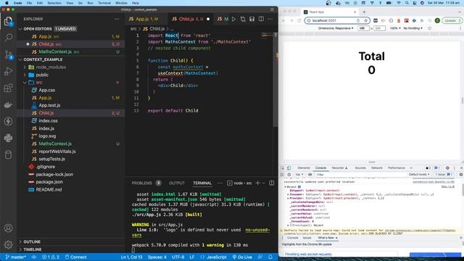The width and height of the screenshot is (464, 261).
Task: Clear the DevTools console
Action: click(289, 175)
